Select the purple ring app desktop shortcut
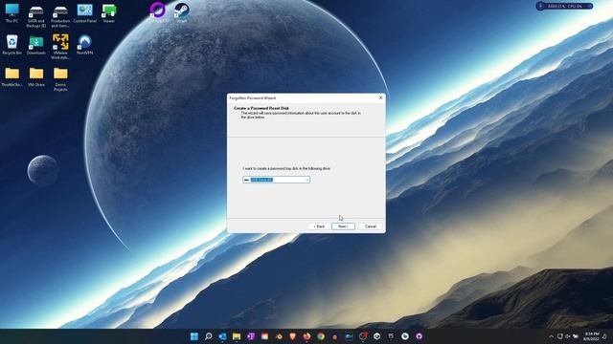This screenshot has height=344, width=613. point(158,13)
